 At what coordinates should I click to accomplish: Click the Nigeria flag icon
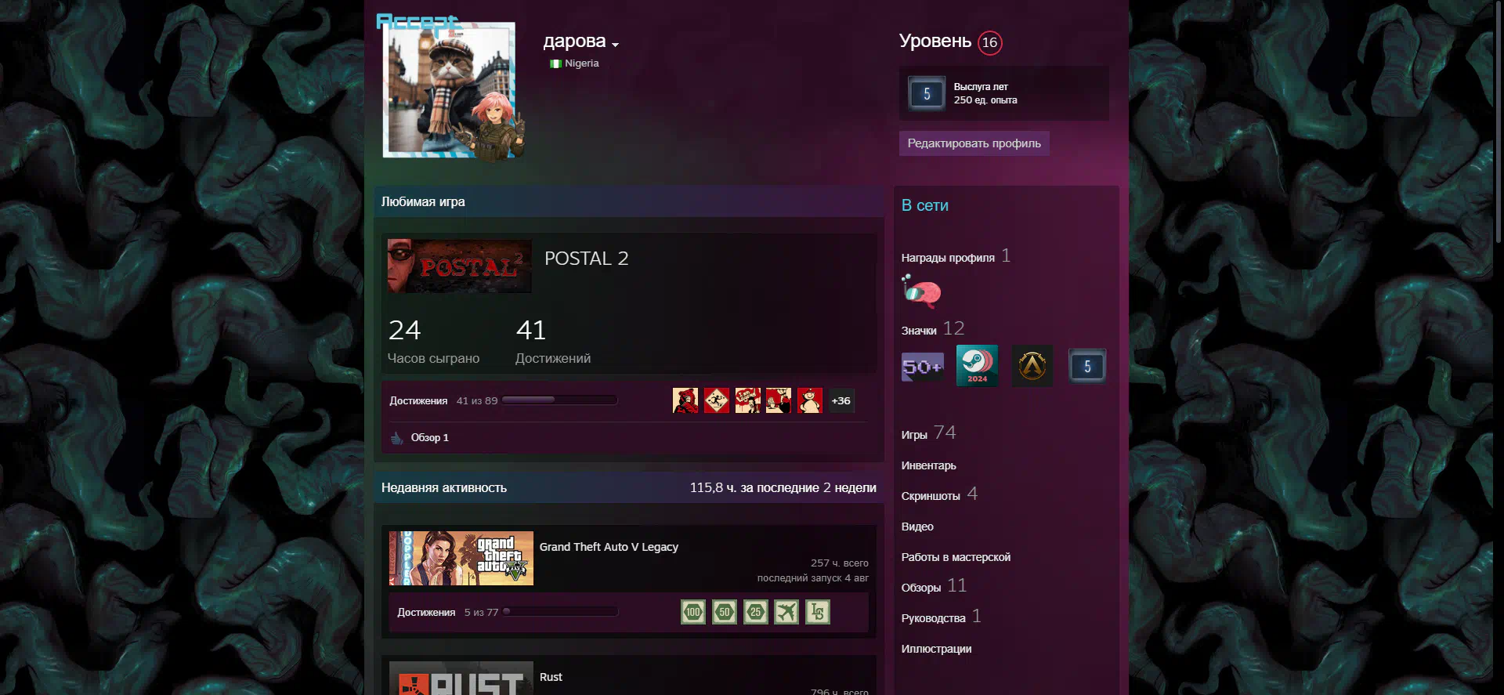555,63
